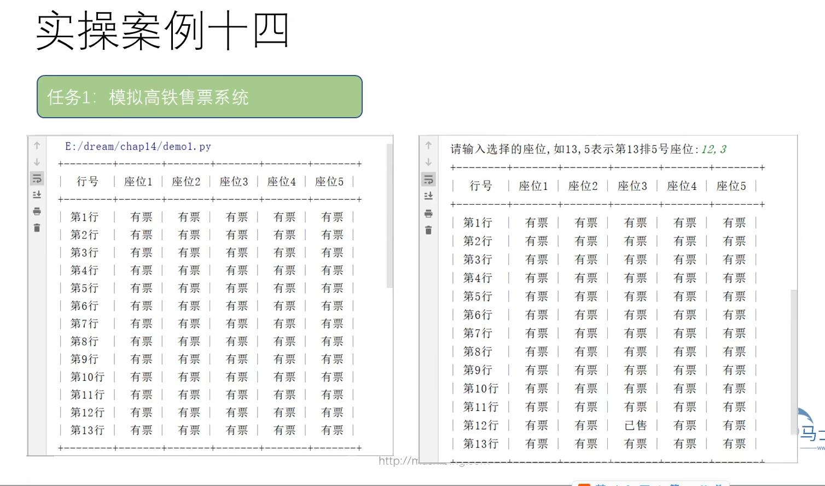This screenshot has width=825, height=486.
Task: Click the 已售 cell in right console
Action: [x=635, y=425]
